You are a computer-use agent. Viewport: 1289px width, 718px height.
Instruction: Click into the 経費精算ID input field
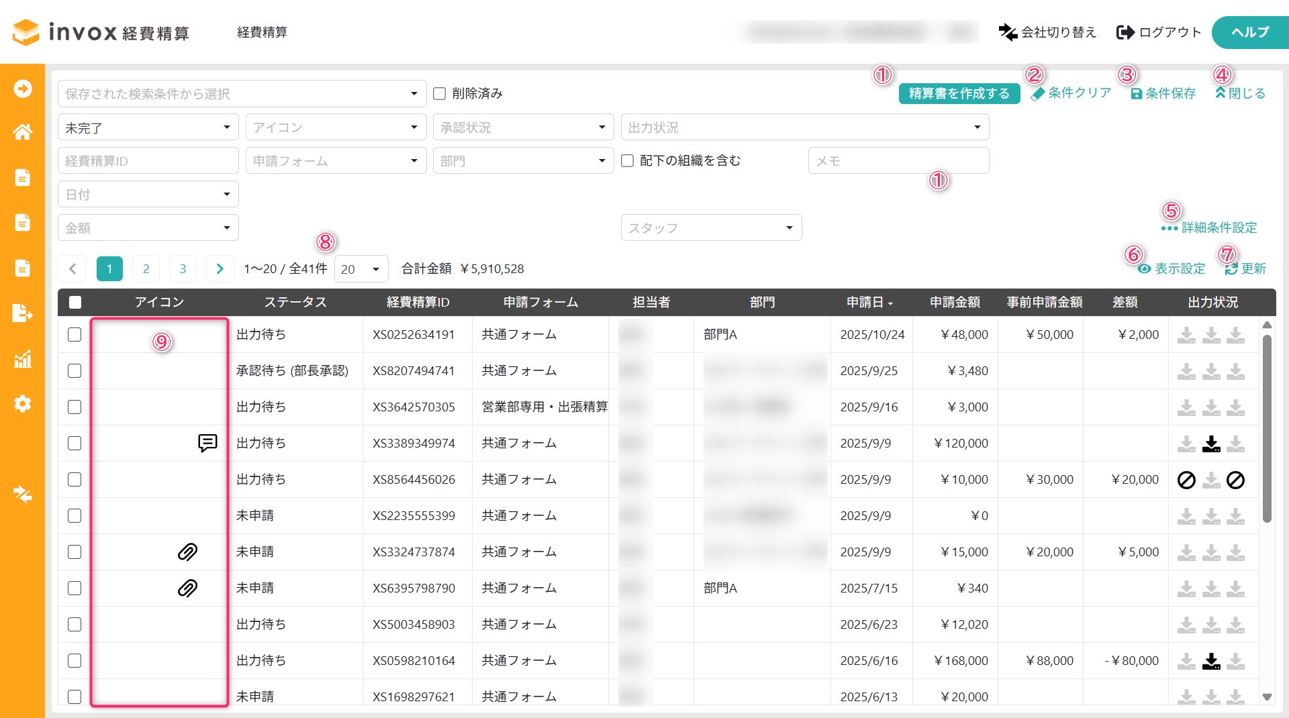(148, 160)
